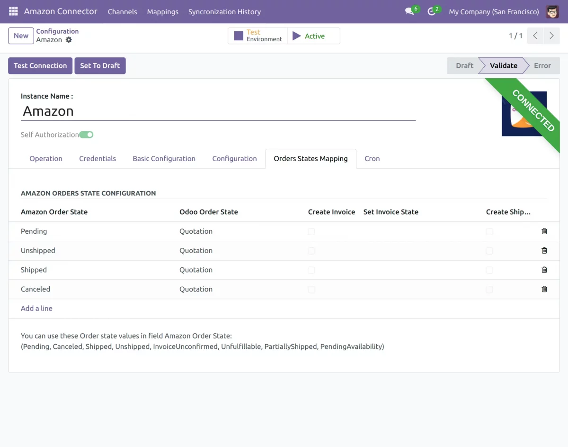Open My Company (San Francisco) company switcher

coord(494,11)
